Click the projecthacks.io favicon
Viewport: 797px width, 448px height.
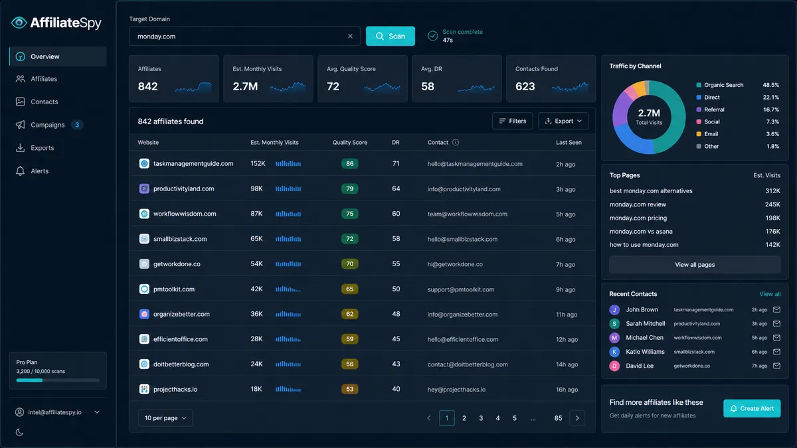144,390
